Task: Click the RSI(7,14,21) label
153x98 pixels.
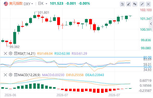Action: (26, 53)
